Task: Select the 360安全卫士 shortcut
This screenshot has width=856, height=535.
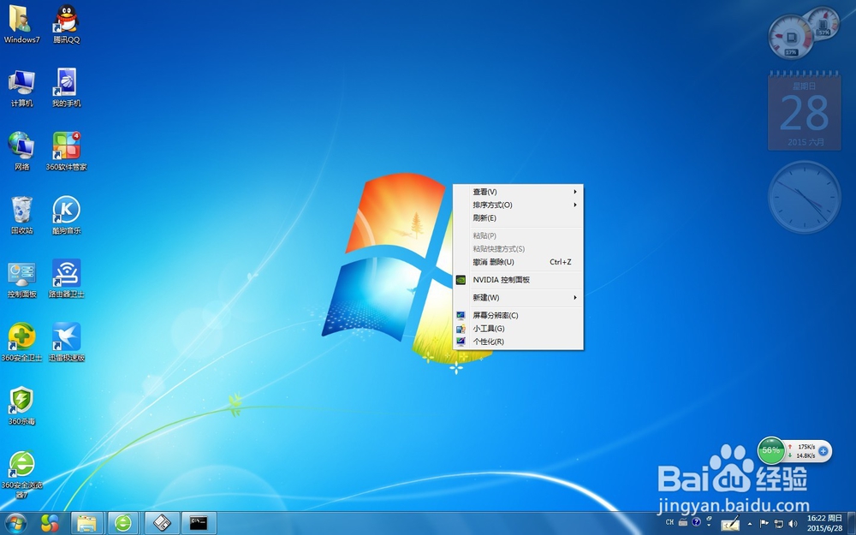Action: point(22,342)
